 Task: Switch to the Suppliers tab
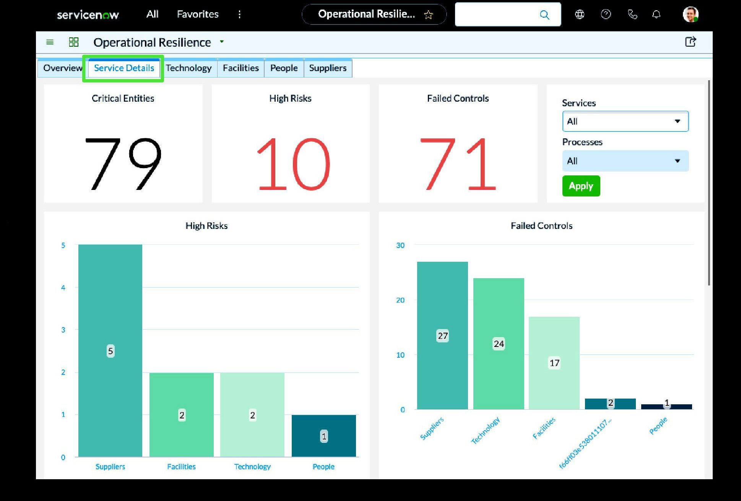[328, 68]
